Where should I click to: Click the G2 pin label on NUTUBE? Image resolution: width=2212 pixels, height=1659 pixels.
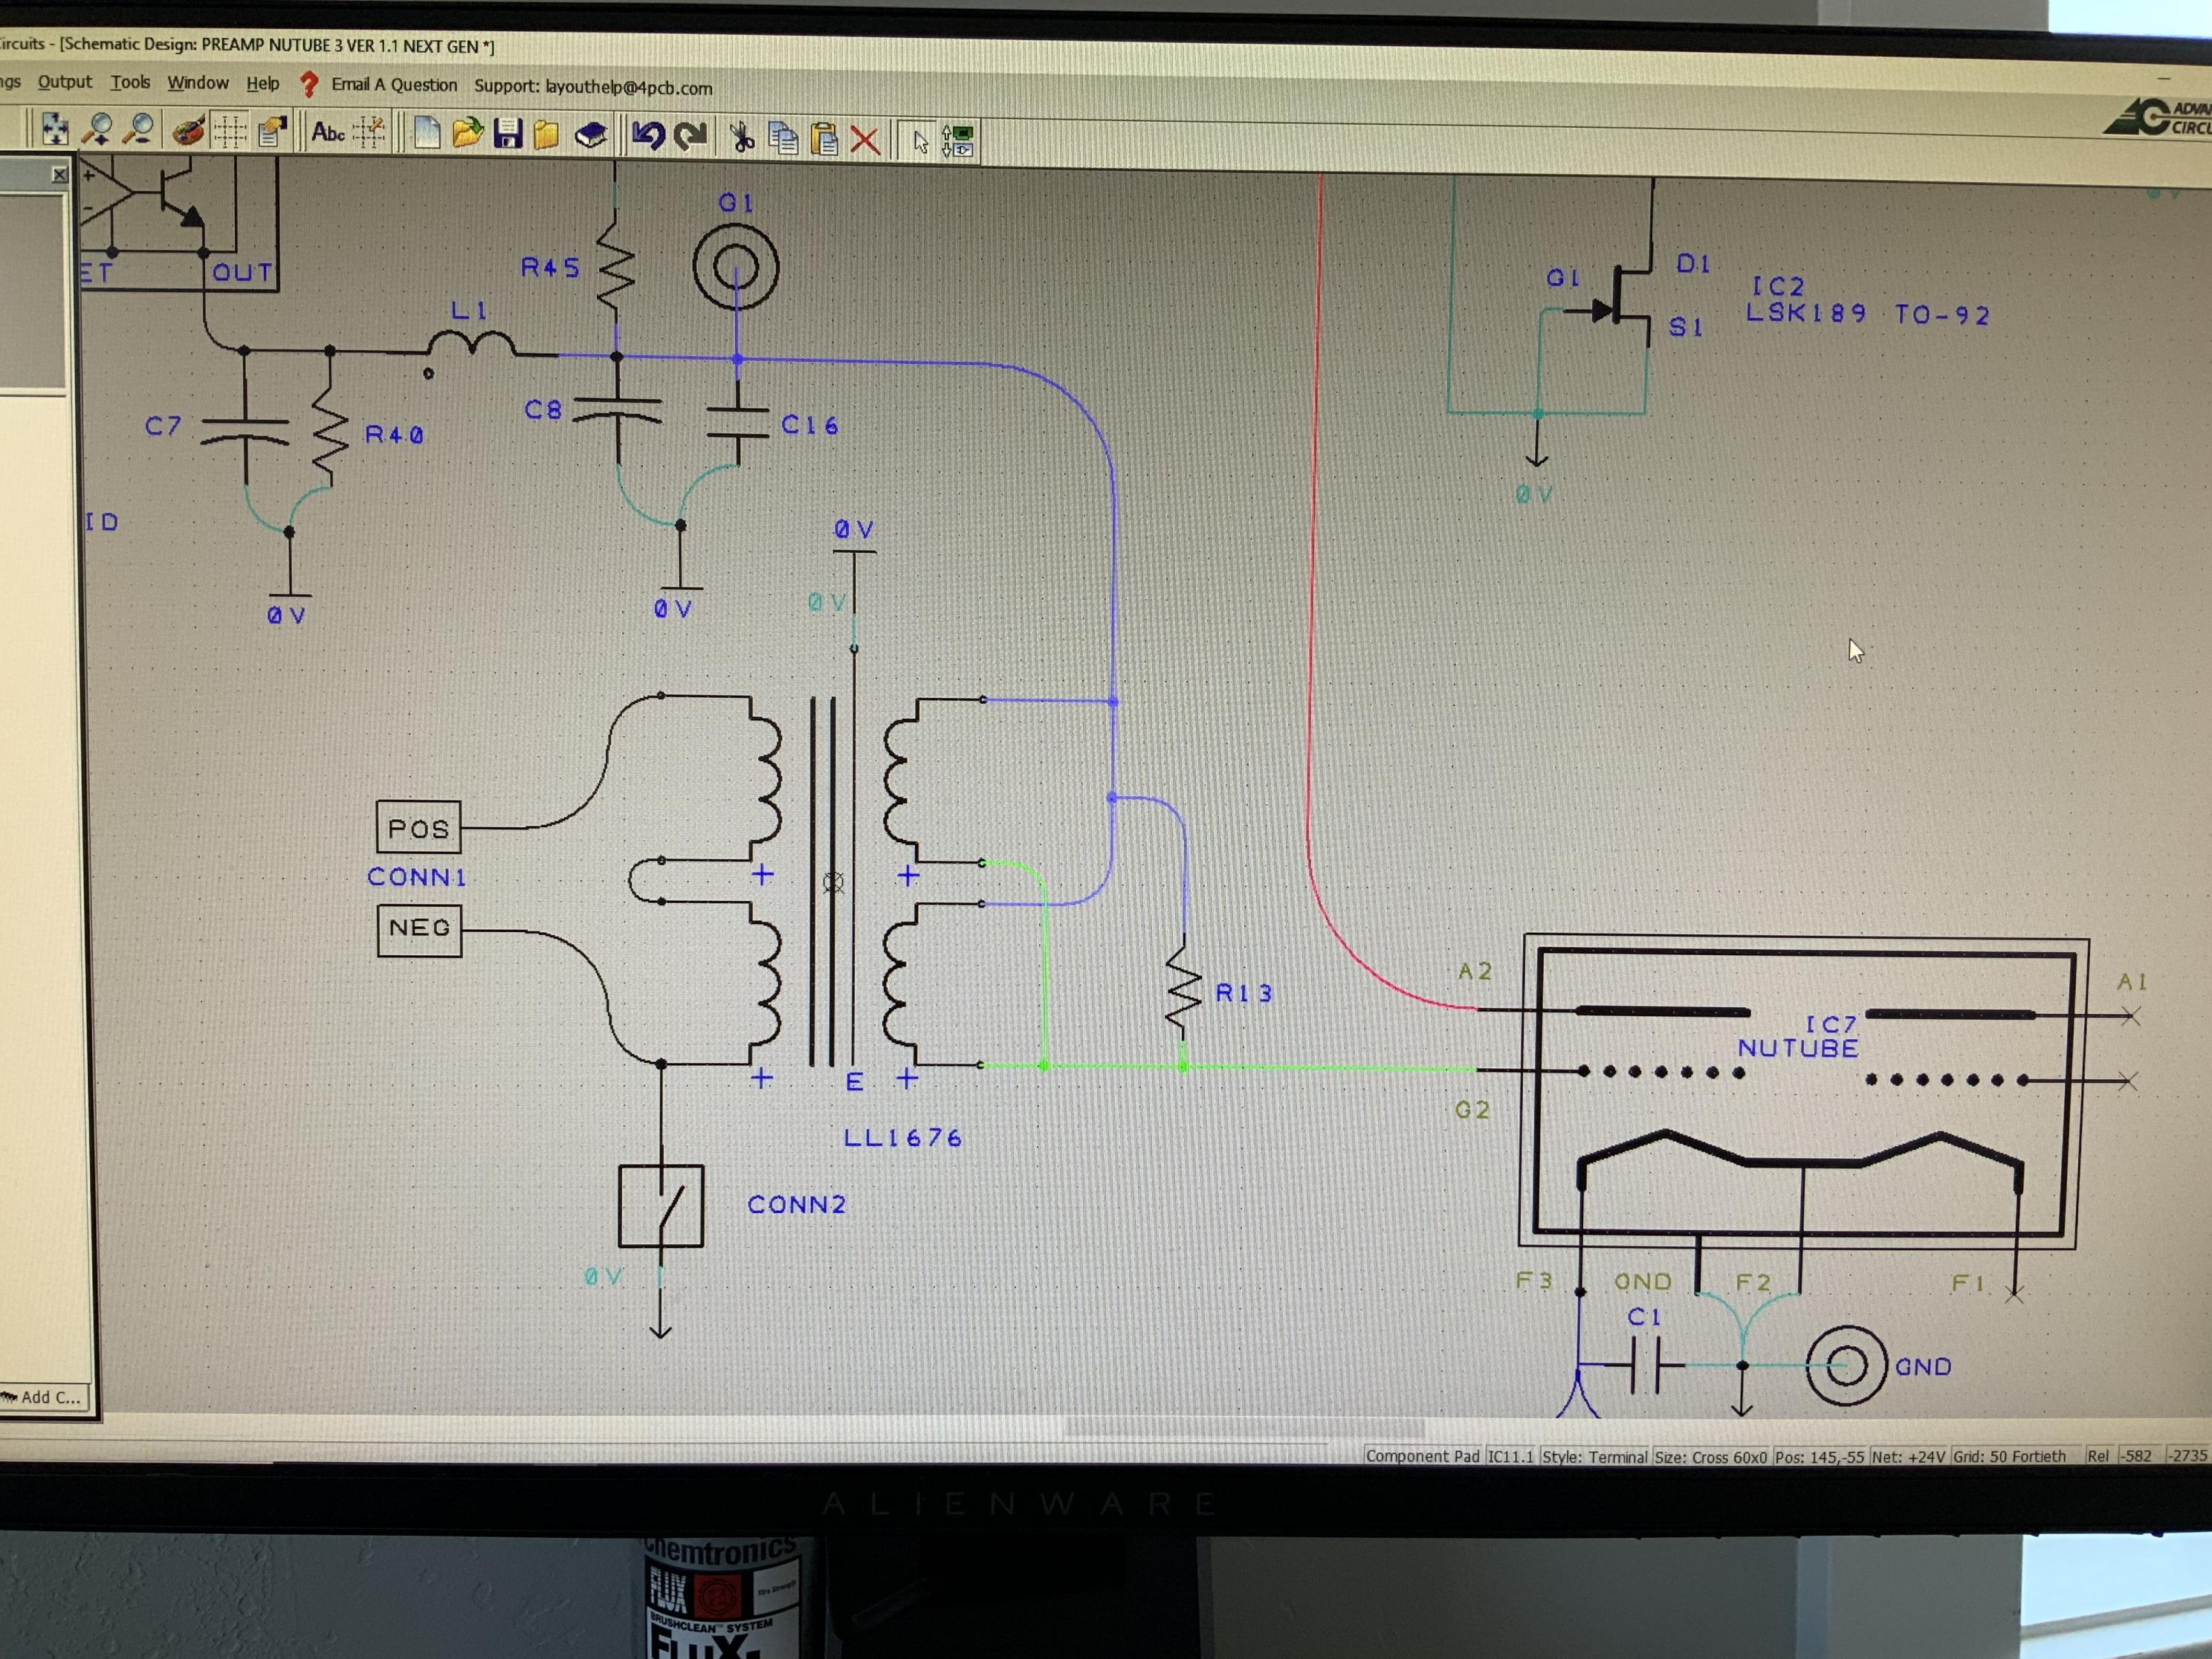[1472, 1109]
